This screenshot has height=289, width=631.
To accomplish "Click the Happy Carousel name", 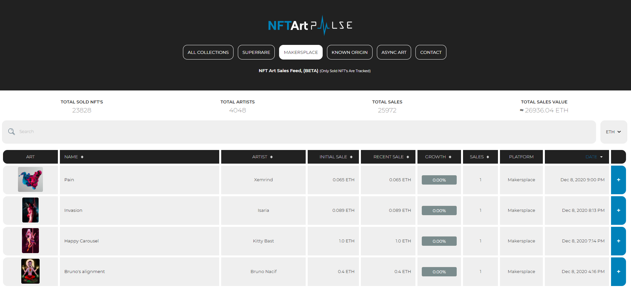I will click(81, 241).
